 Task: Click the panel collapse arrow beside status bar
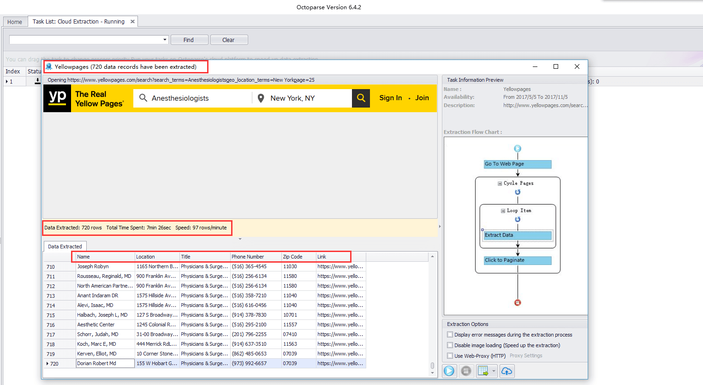click(440, 226)
